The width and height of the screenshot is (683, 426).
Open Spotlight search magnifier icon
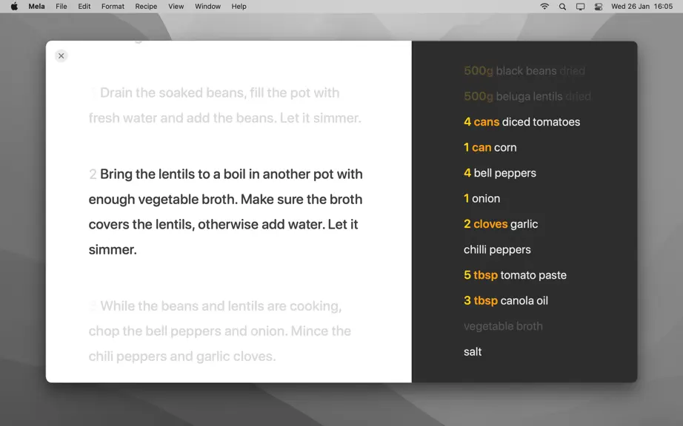click(x=562, y=7)
